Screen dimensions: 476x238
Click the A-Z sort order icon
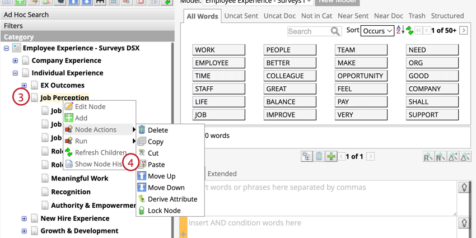point(400,30)
